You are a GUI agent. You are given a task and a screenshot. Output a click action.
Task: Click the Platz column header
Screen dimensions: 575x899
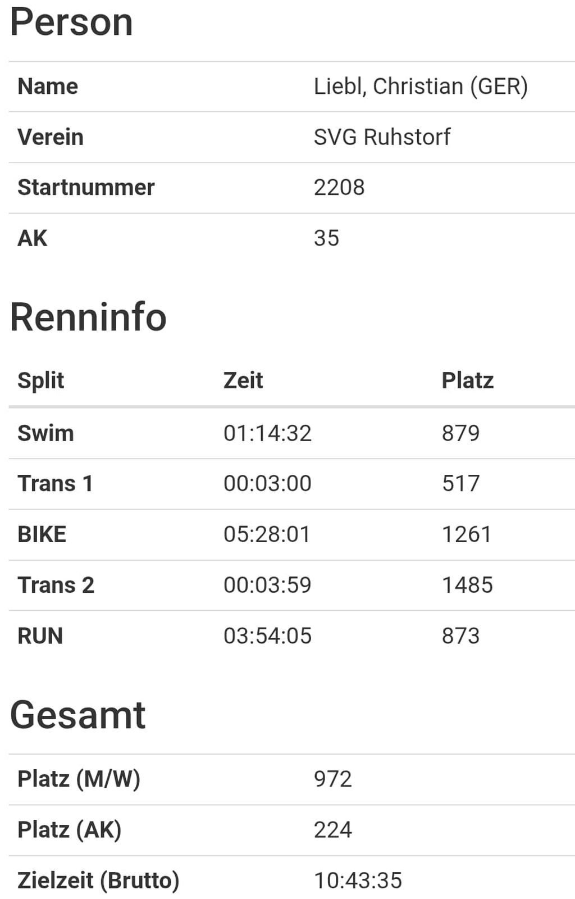click(467, 380)
